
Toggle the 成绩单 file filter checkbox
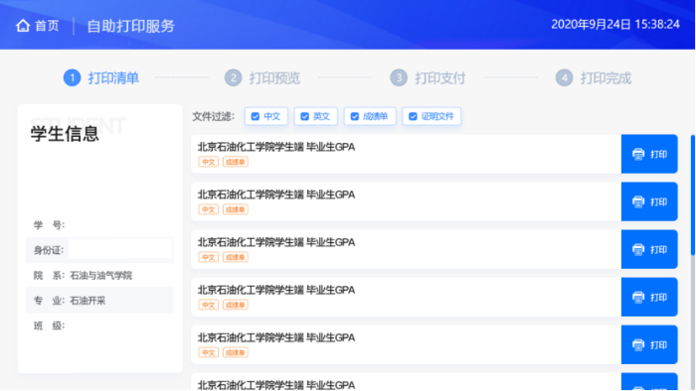[355, 116]
